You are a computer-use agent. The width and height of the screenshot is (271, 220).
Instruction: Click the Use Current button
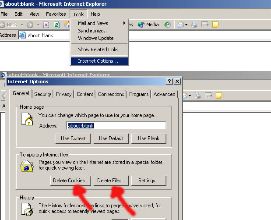73,138
